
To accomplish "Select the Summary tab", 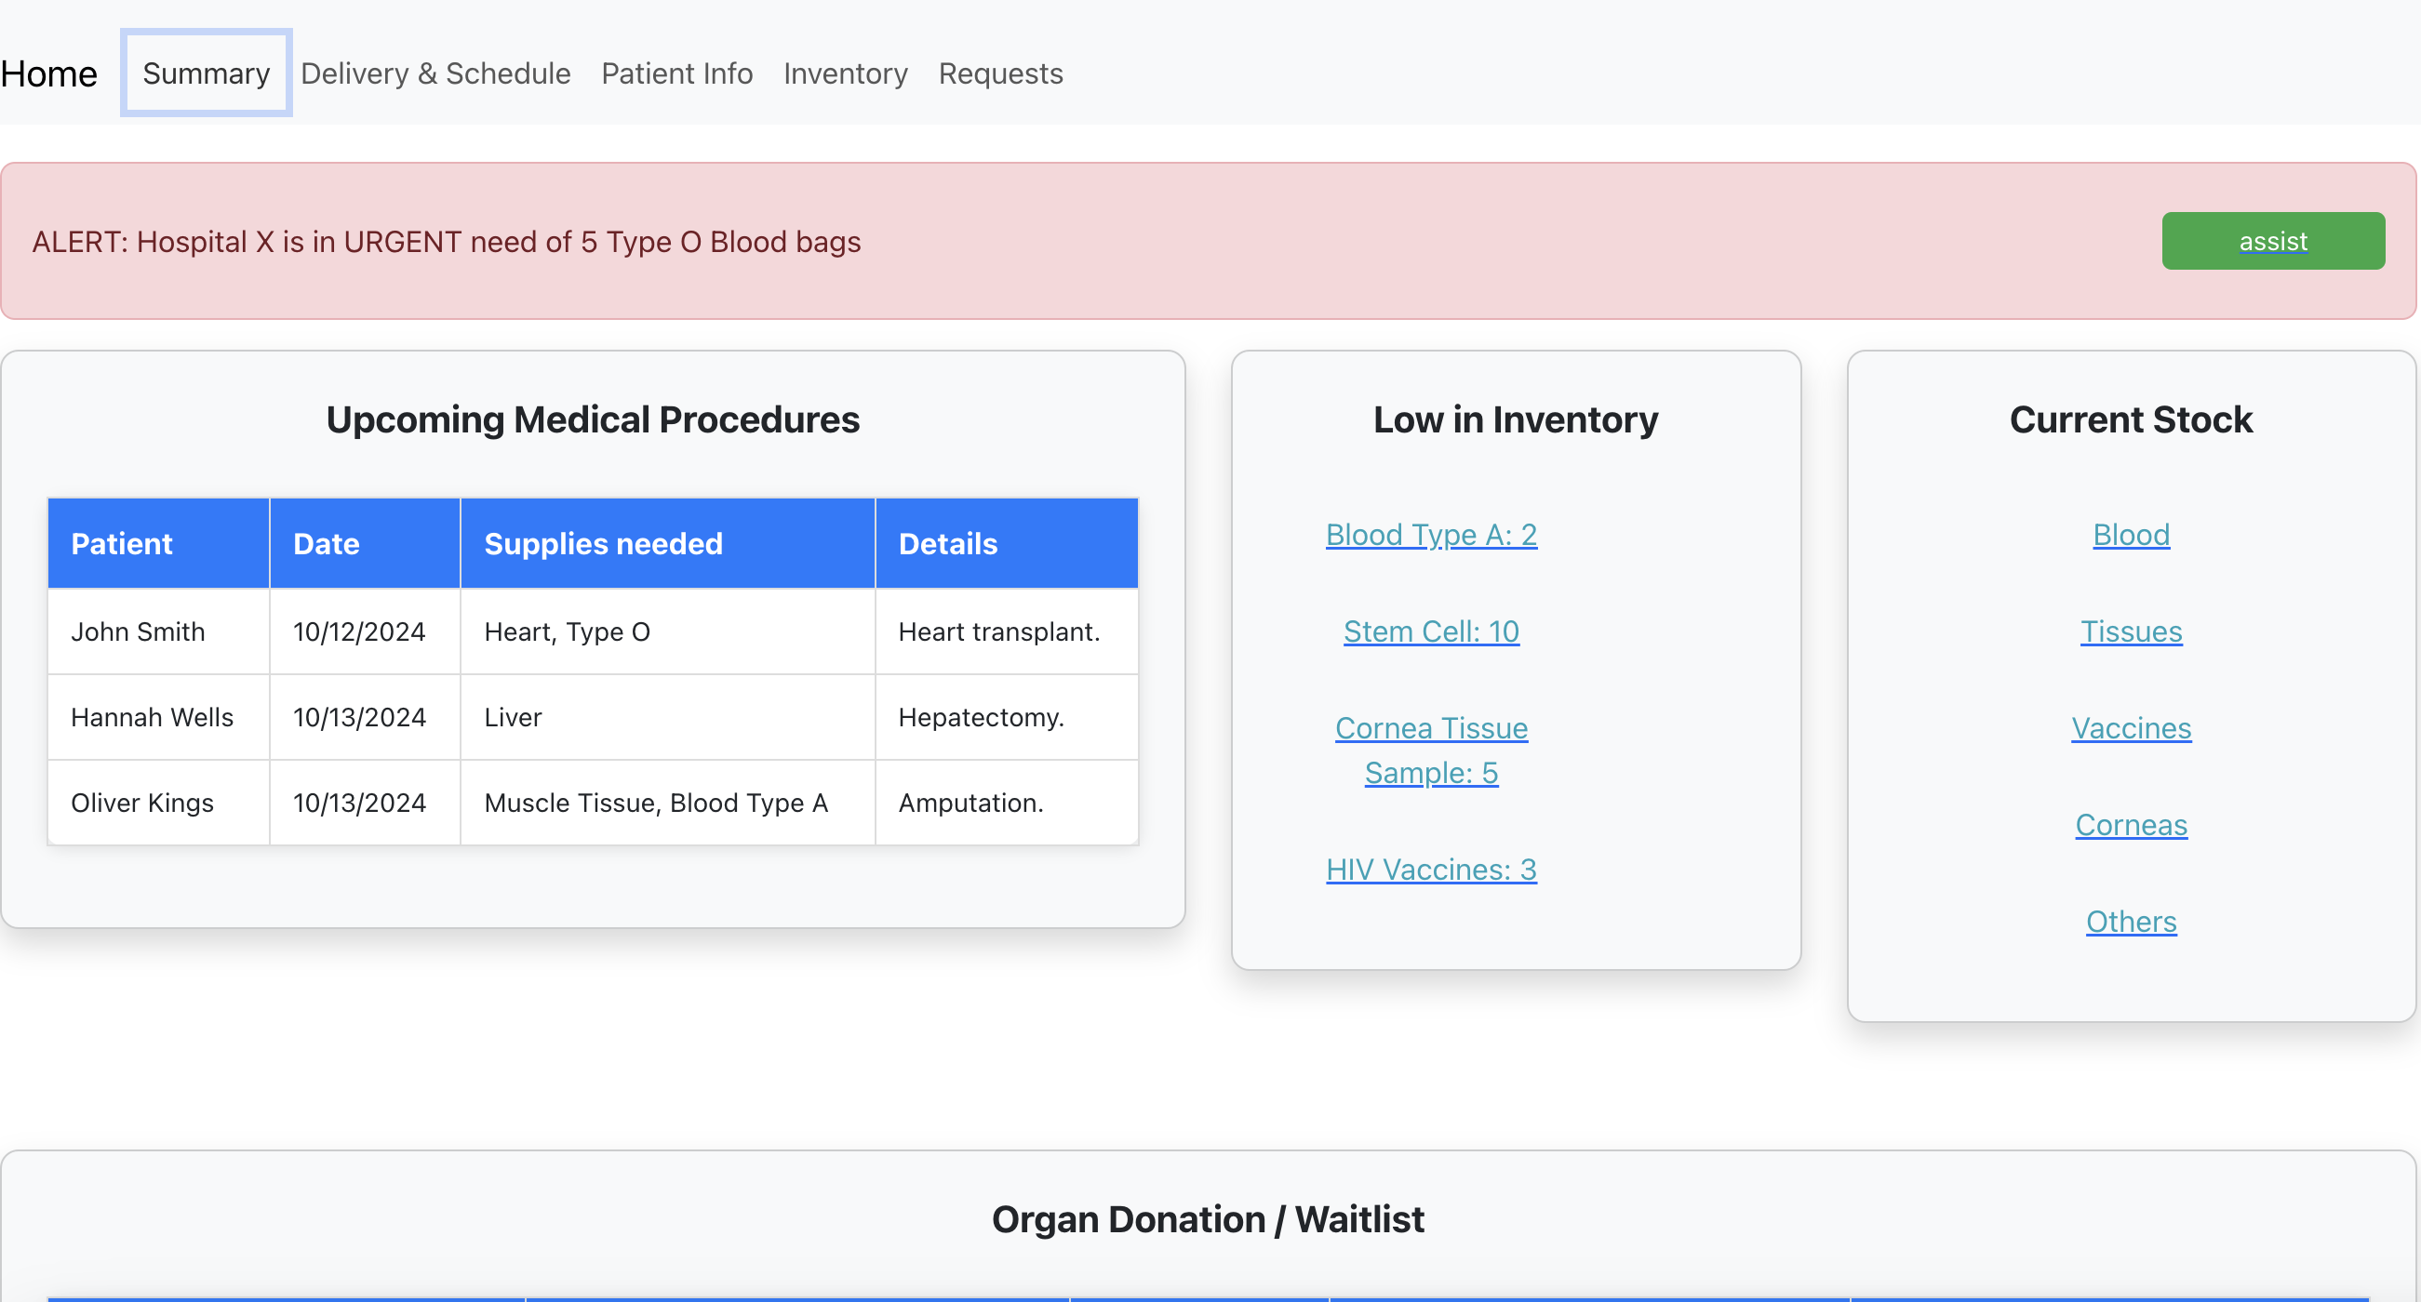I will (x=206, y=73).
